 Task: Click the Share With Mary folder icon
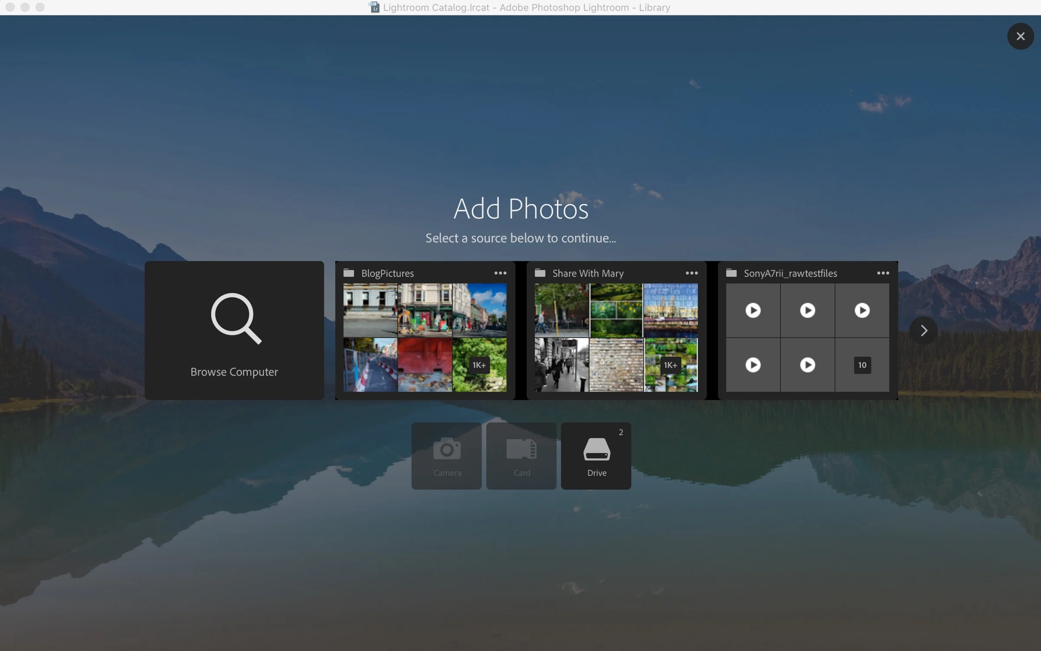[540, 273]
